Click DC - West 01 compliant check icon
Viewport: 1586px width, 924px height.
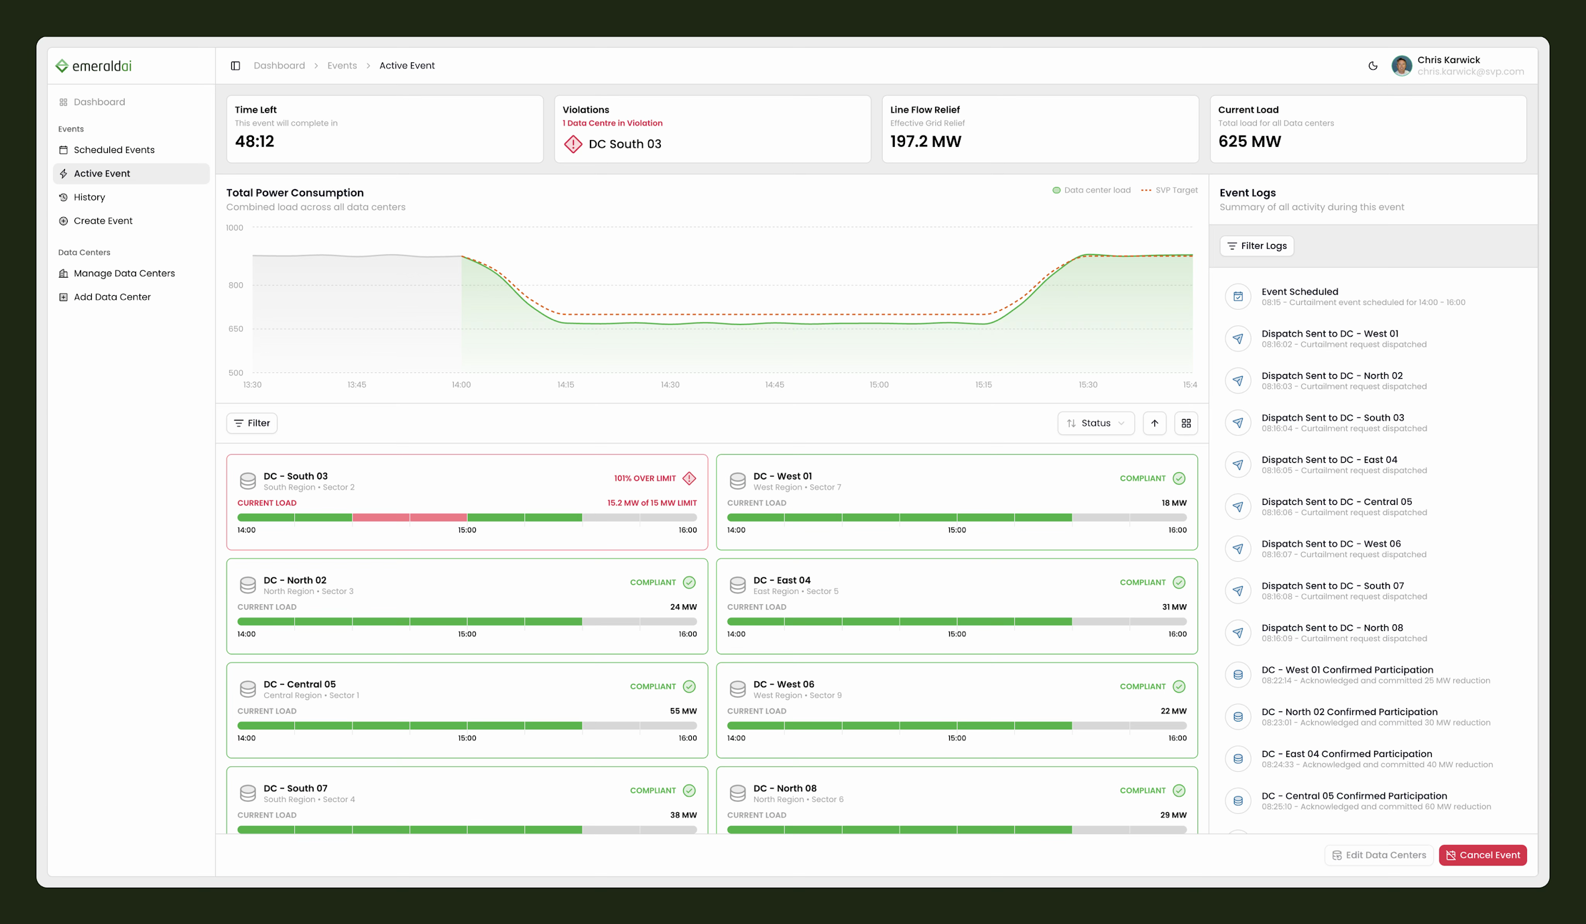(x=1179, y=478)
